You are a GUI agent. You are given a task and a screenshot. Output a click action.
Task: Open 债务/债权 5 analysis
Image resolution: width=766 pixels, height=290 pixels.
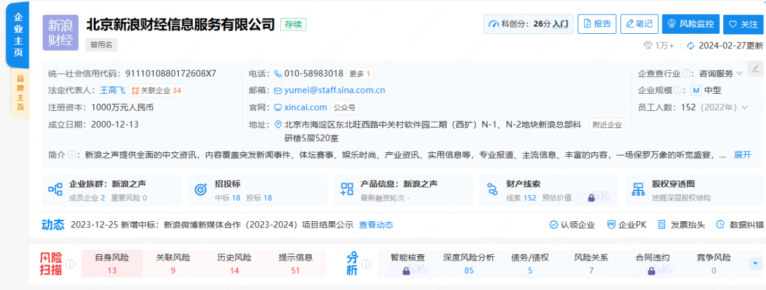tap(530, 264)
